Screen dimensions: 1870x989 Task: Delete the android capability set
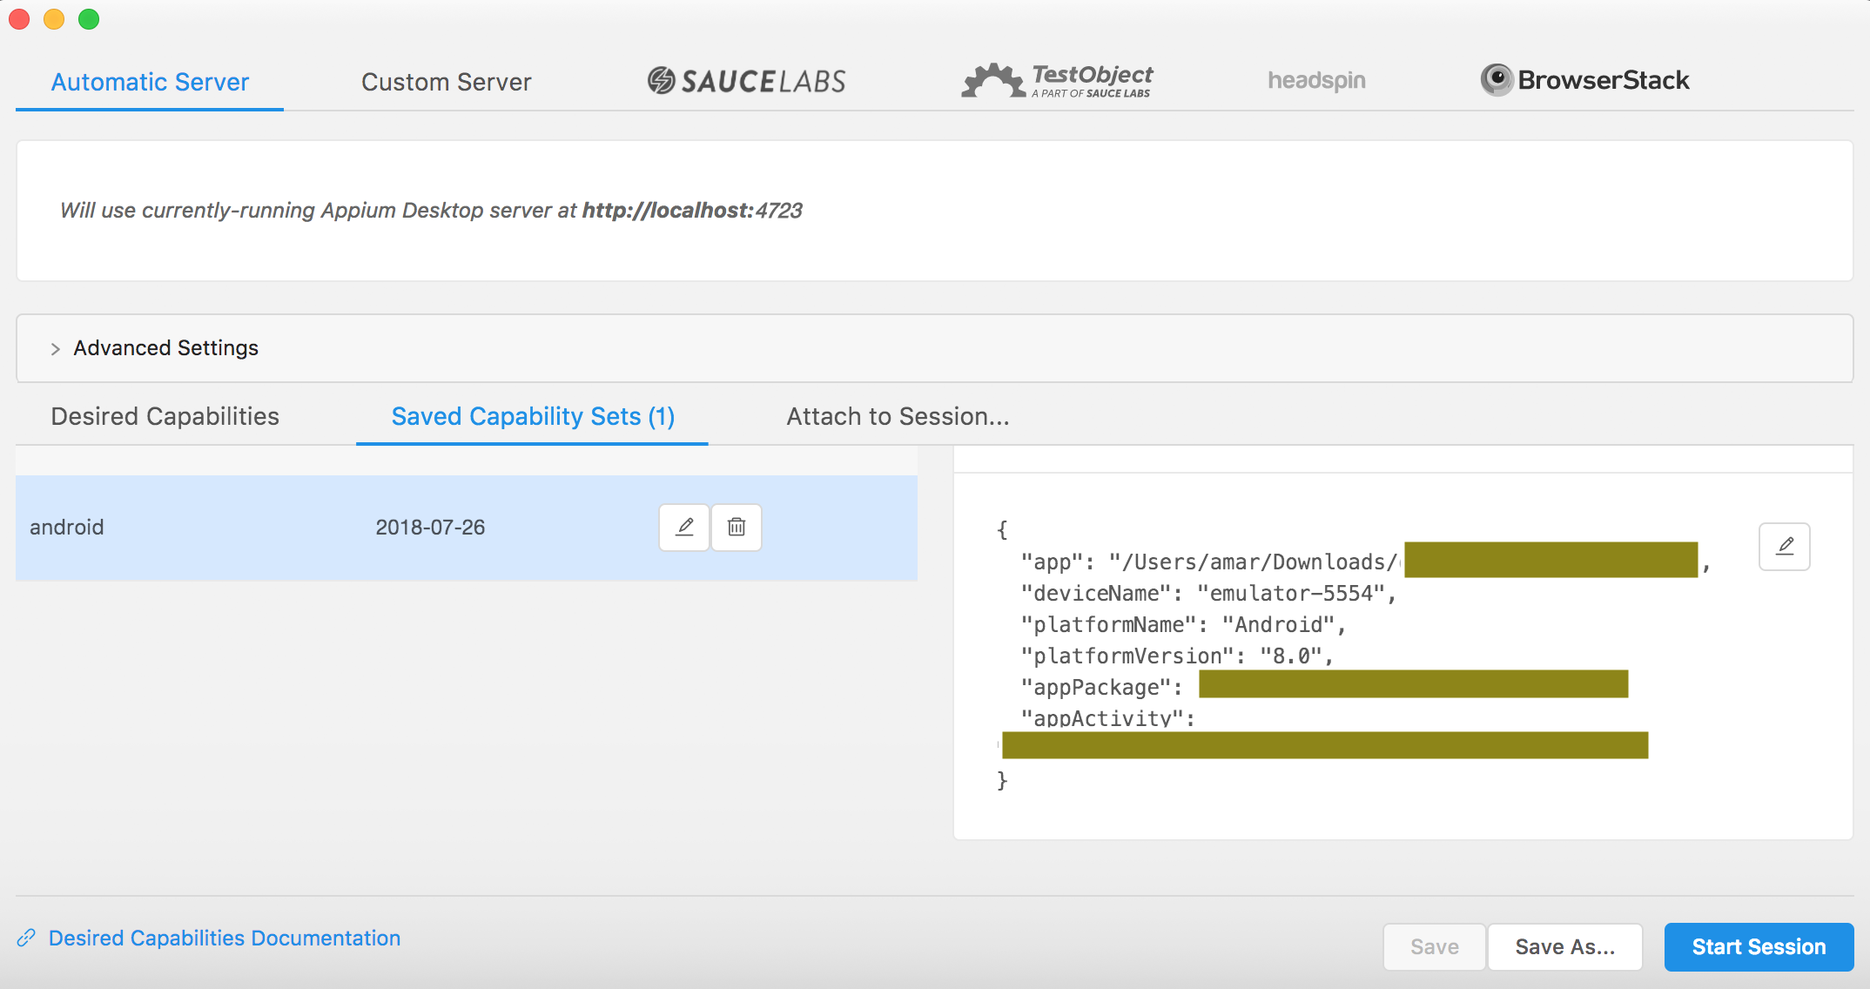tap(737, 527)
